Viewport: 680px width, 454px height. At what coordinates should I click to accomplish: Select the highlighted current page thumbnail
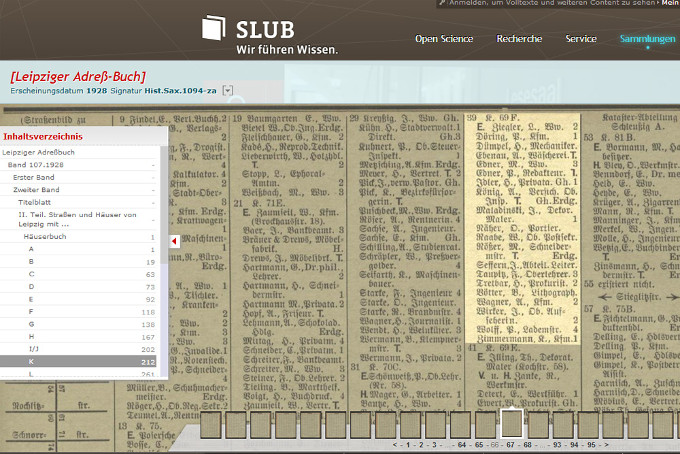coord(511,424)
